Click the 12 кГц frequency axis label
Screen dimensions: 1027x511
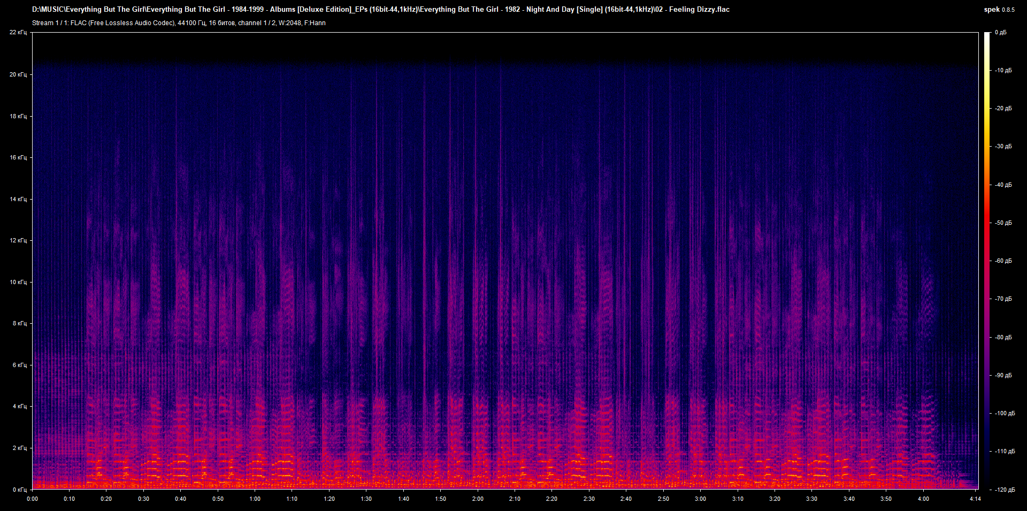[x=18, y=240]
